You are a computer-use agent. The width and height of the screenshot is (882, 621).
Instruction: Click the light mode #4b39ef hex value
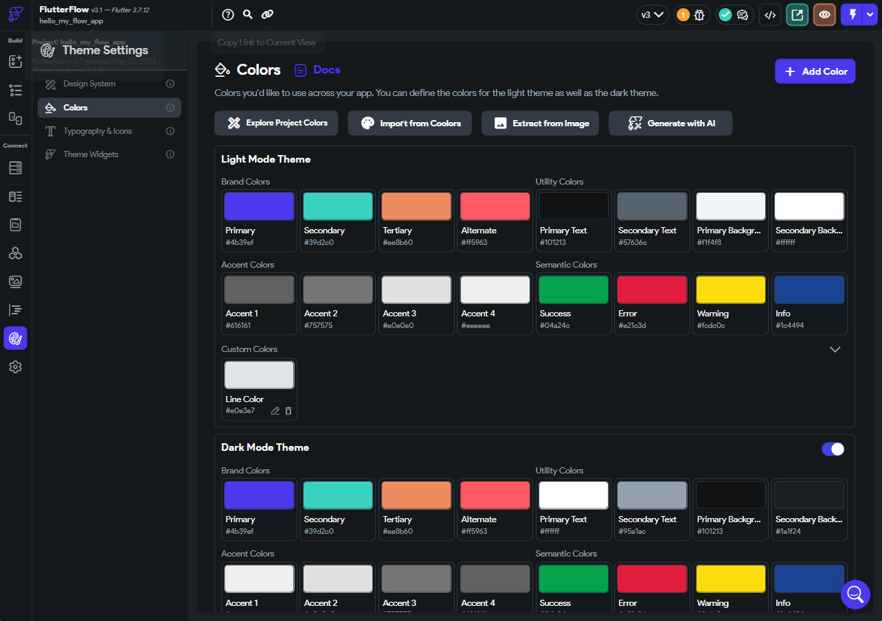240,242
